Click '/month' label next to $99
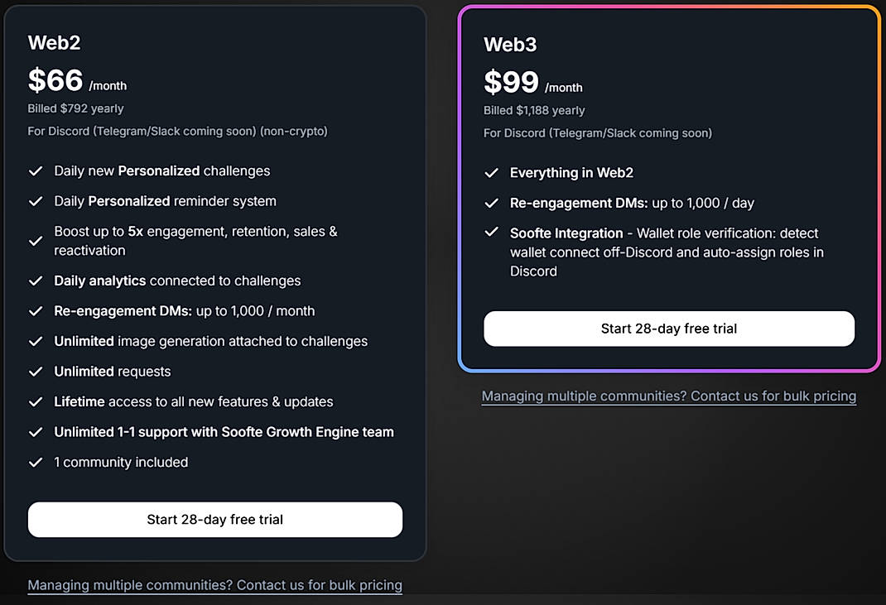Image resolution: width=886 pixels, height=605 pixels. click(x=564, y=88)
